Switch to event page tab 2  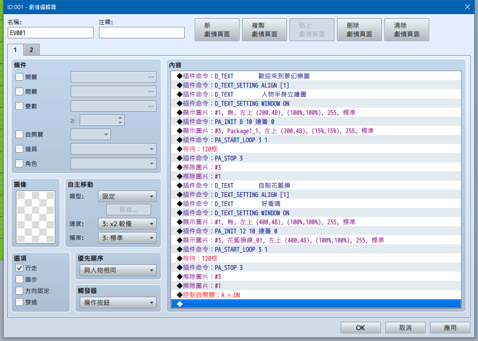tap(31, 50)
